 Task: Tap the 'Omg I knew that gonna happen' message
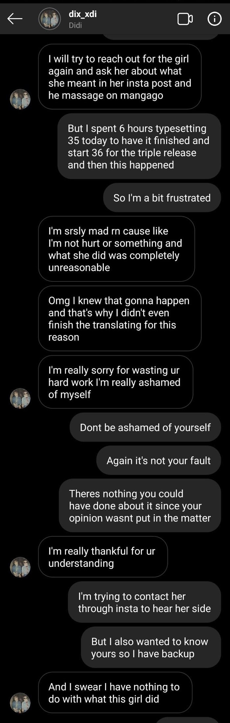tap(120, 319)
